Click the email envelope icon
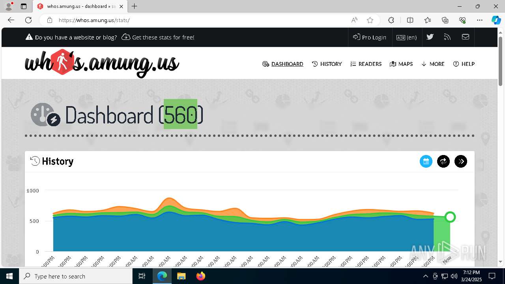 tap(466, 37)
